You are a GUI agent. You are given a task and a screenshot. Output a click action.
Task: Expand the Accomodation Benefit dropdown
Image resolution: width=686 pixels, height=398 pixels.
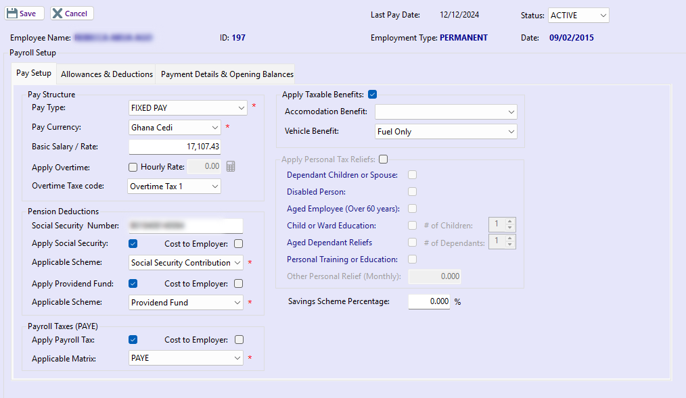[446, 111]
